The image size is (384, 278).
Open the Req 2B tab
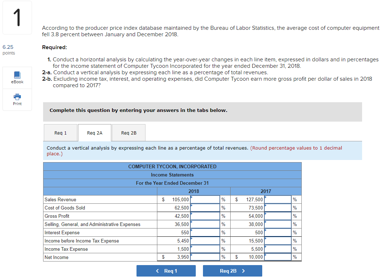coord(128,132)
